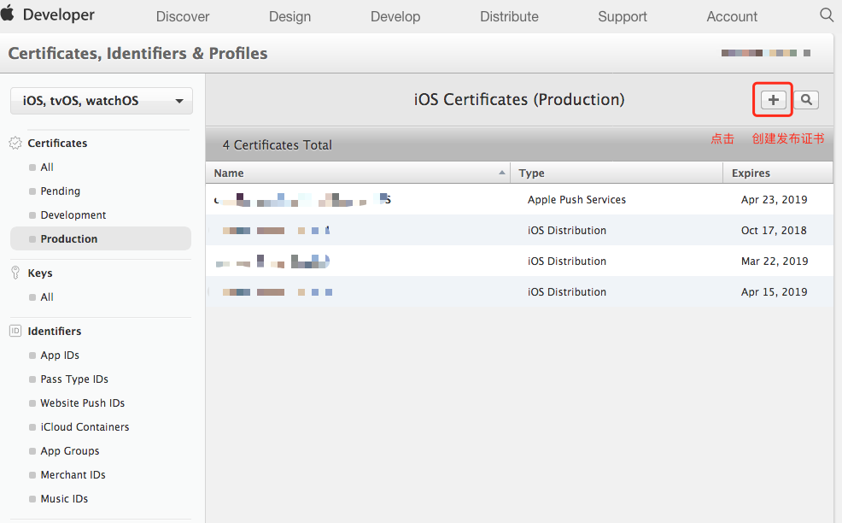This screenshot has height=523, width=842.
Task: Select iOS Distribution row expiring Apr 15, 2019
Action: [x=519, y=292]
